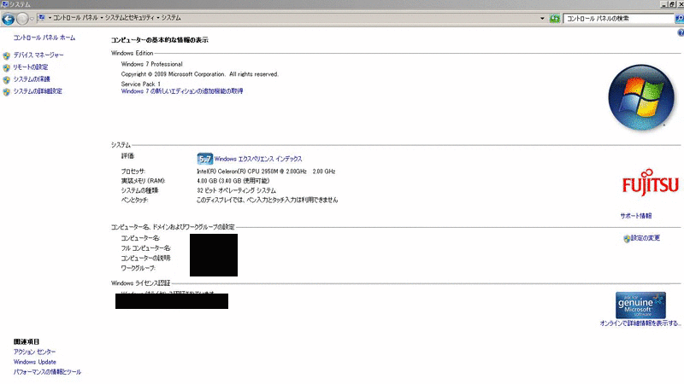
Task: Click the コンピューター名 label
Action: coord(140,238)
